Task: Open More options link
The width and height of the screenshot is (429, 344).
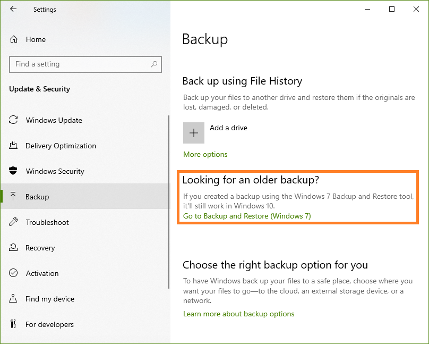Action: tap(205, 155)
